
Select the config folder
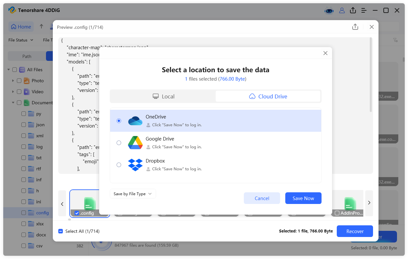(x=42, y=213)
